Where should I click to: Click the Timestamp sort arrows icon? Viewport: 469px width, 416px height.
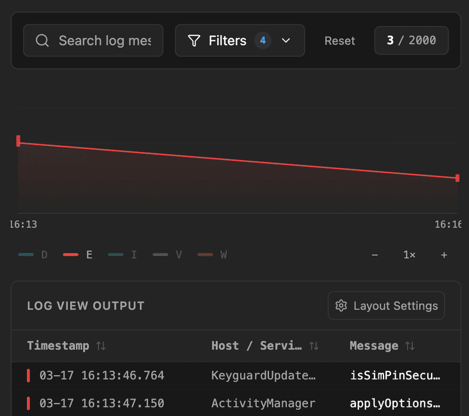[101, 346]
